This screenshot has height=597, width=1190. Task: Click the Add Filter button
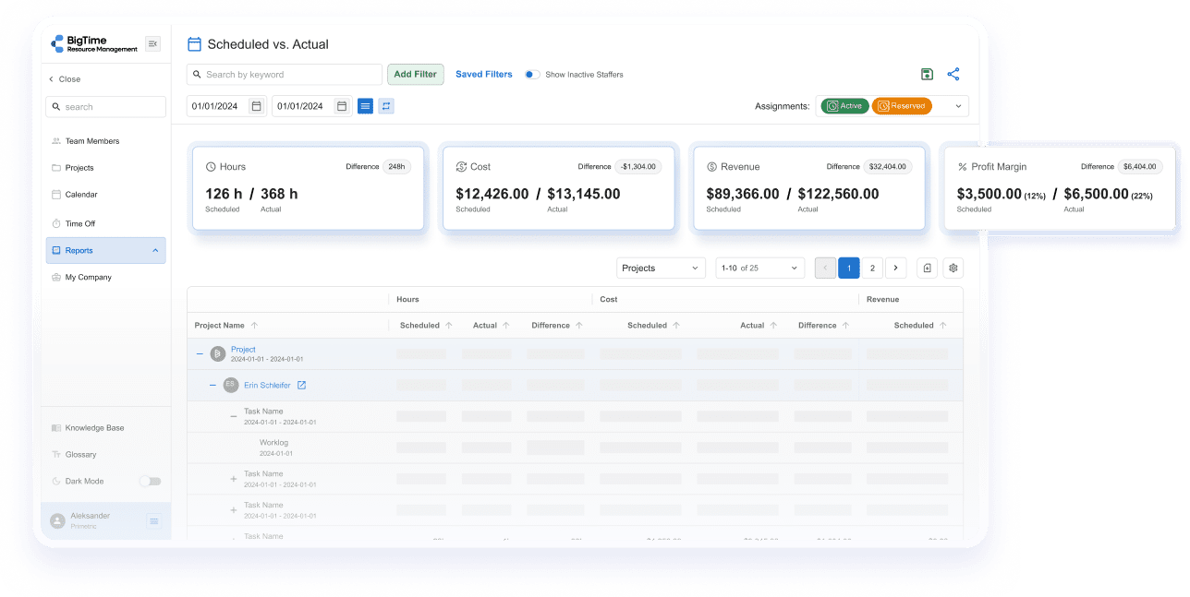point(415,75)
